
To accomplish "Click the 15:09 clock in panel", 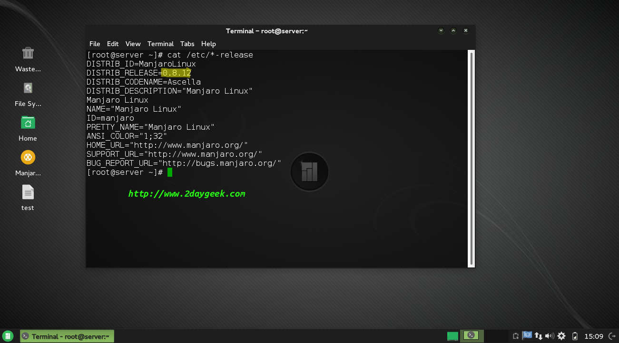I will pos(594,336).
